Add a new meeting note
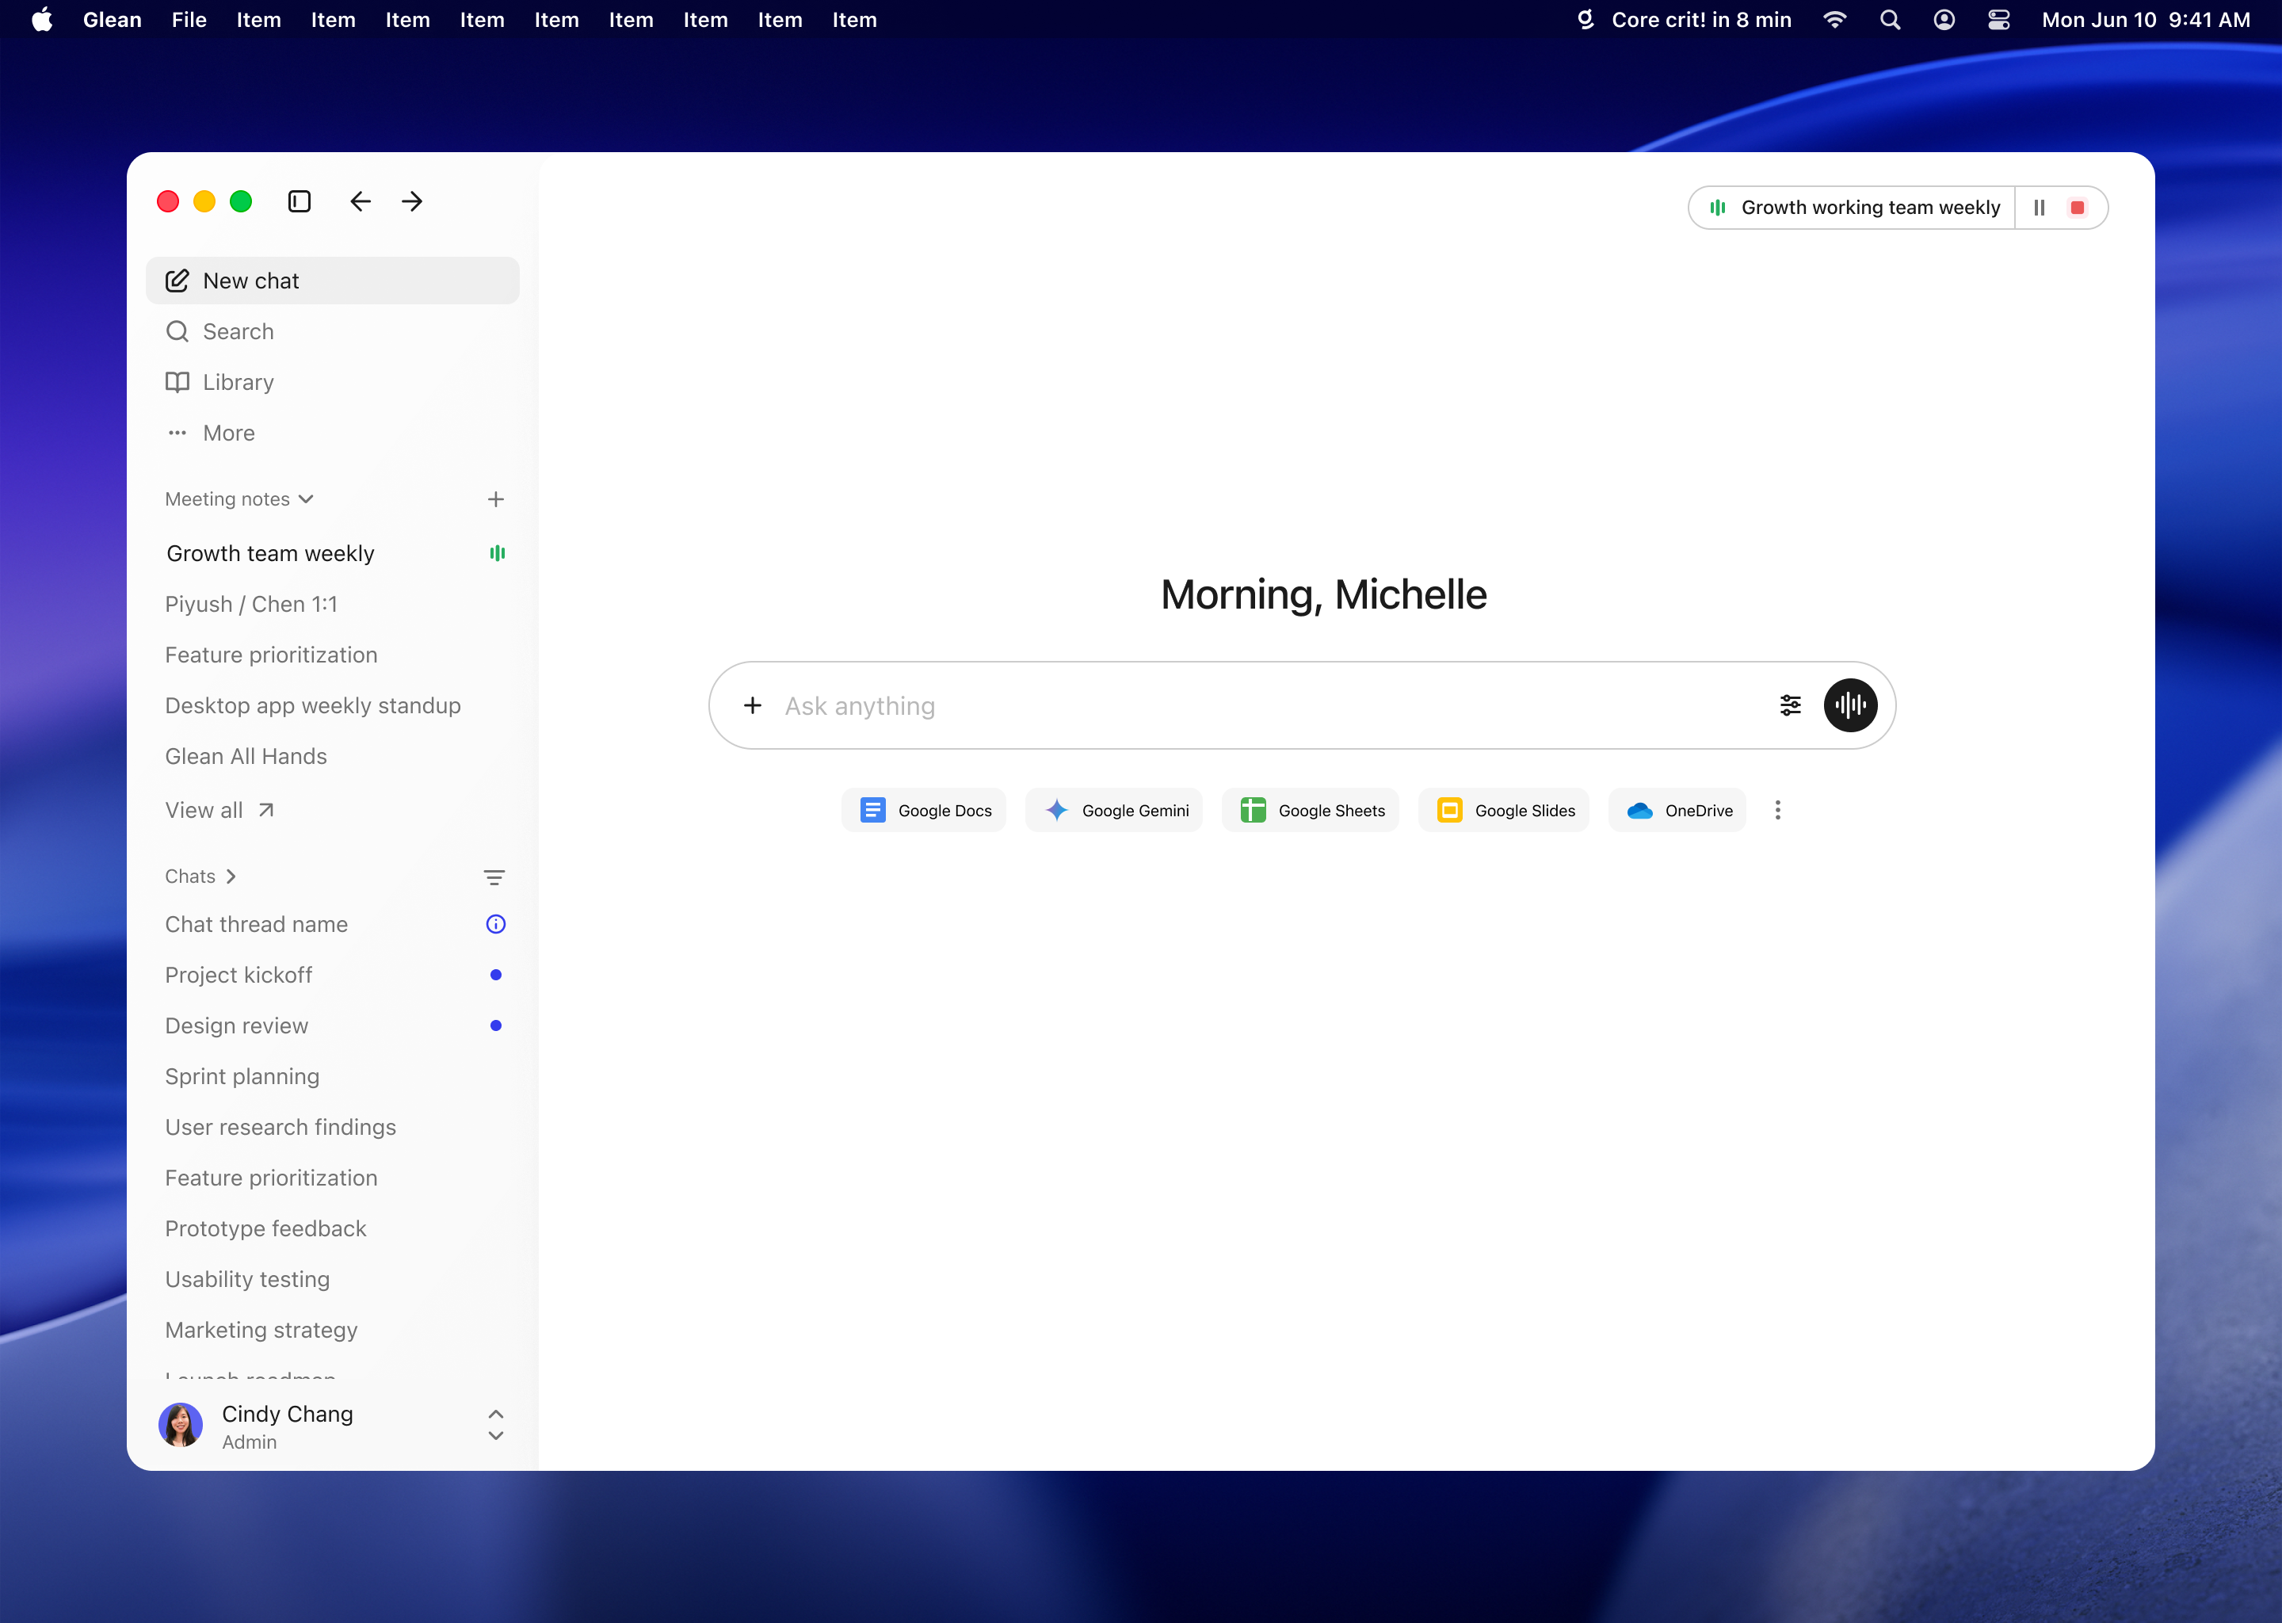The image size is (2282, 1623). 495,498
